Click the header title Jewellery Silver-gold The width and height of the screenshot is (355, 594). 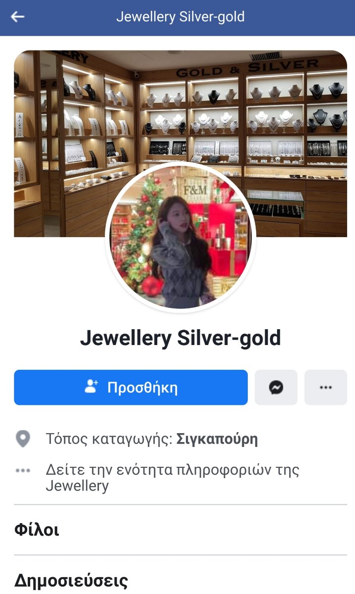click(180, 17)
